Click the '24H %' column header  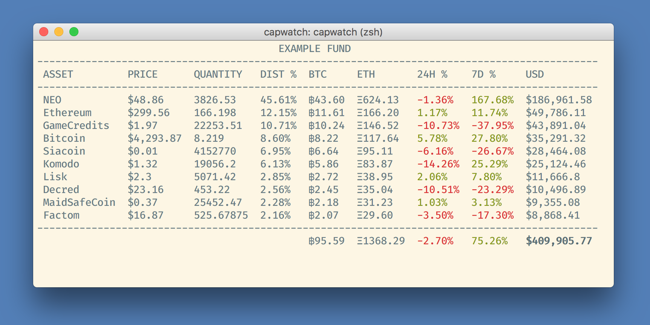432,74
